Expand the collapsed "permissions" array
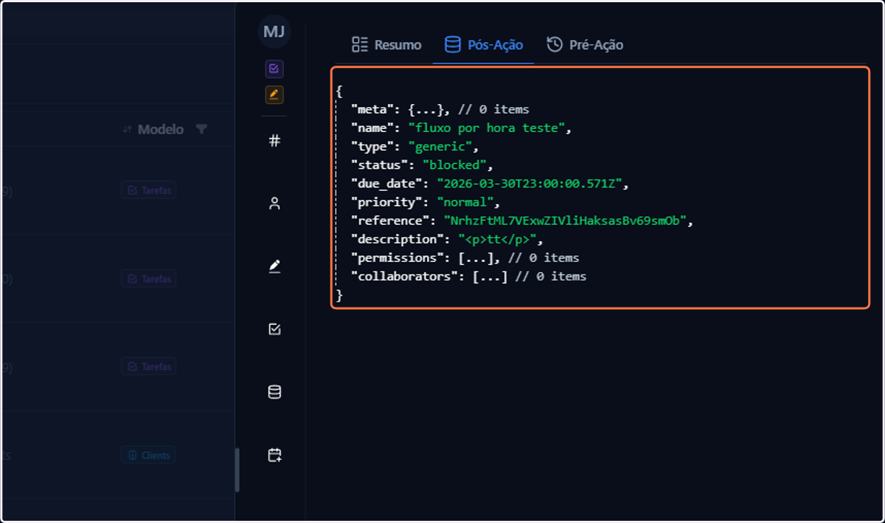Image resolution: width=885 pixels, height=523 pixels. 478,257
